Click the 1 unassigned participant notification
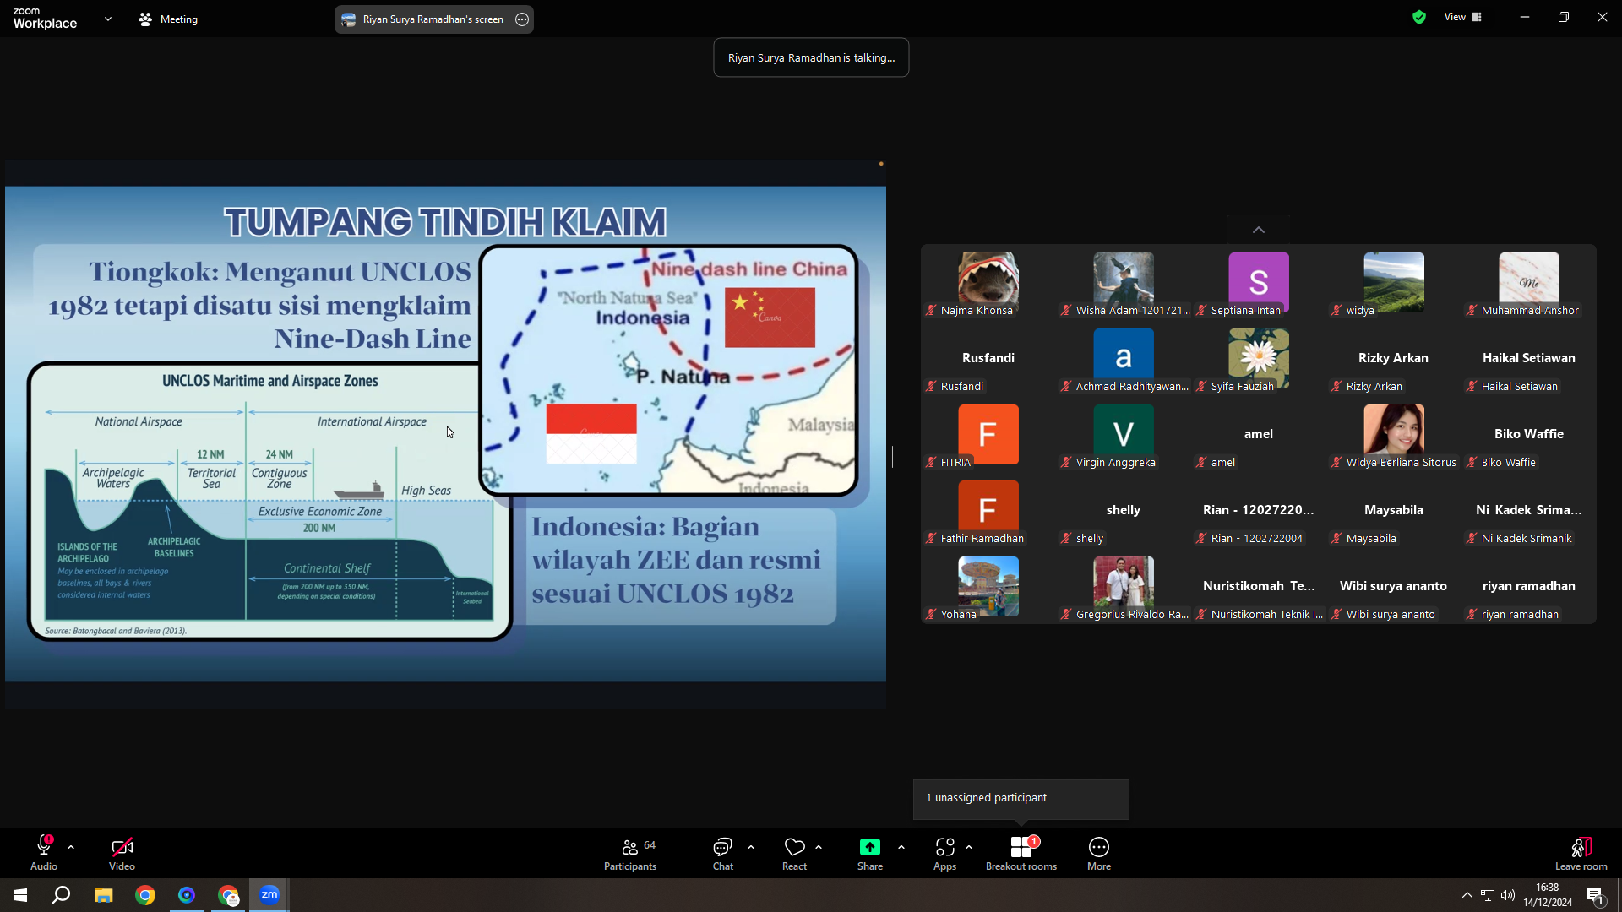 pos(1021,799)
